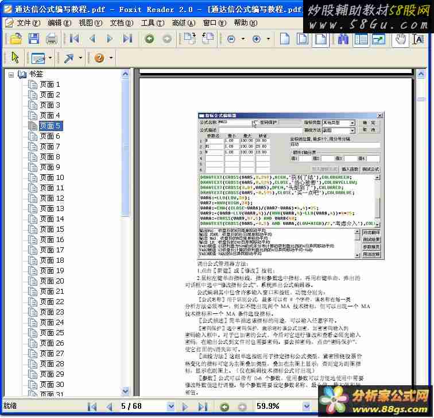Select Fit Page view icon
Viewport: 434px width, 418px height.
coord(302,39)
